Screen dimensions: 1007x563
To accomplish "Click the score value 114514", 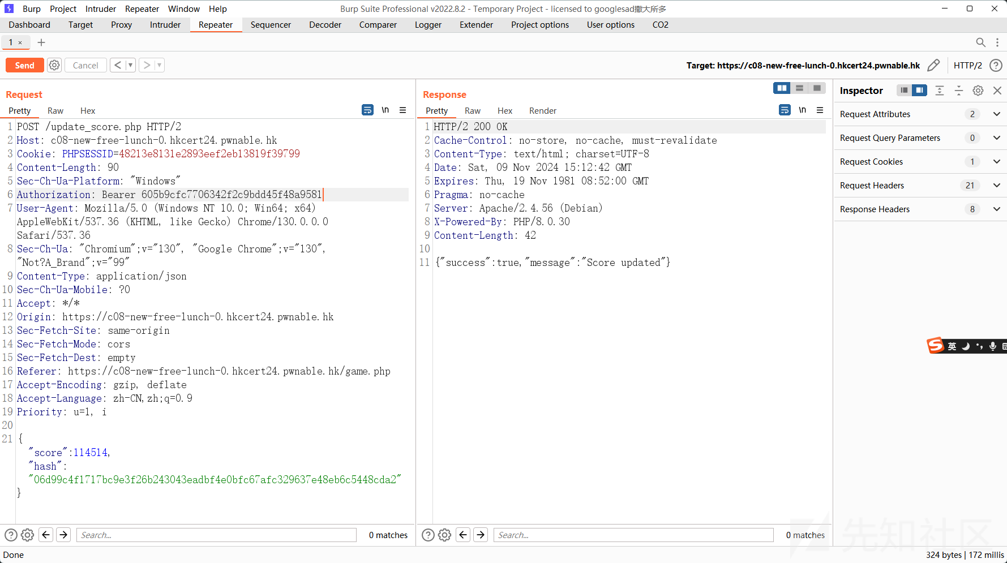I will click(x=91, y=453).
